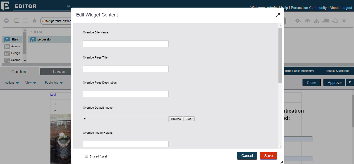Expand the Approve button dropdown arrow
Screen dimensions: 354x164
pyautogui.click(x=350, y=82)
